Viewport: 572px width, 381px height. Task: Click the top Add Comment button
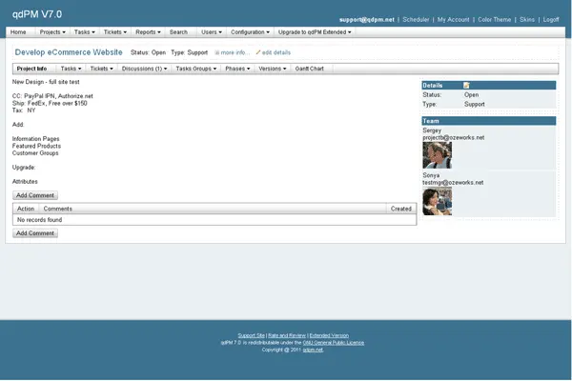pyautogui.click(x=35, y=194)
